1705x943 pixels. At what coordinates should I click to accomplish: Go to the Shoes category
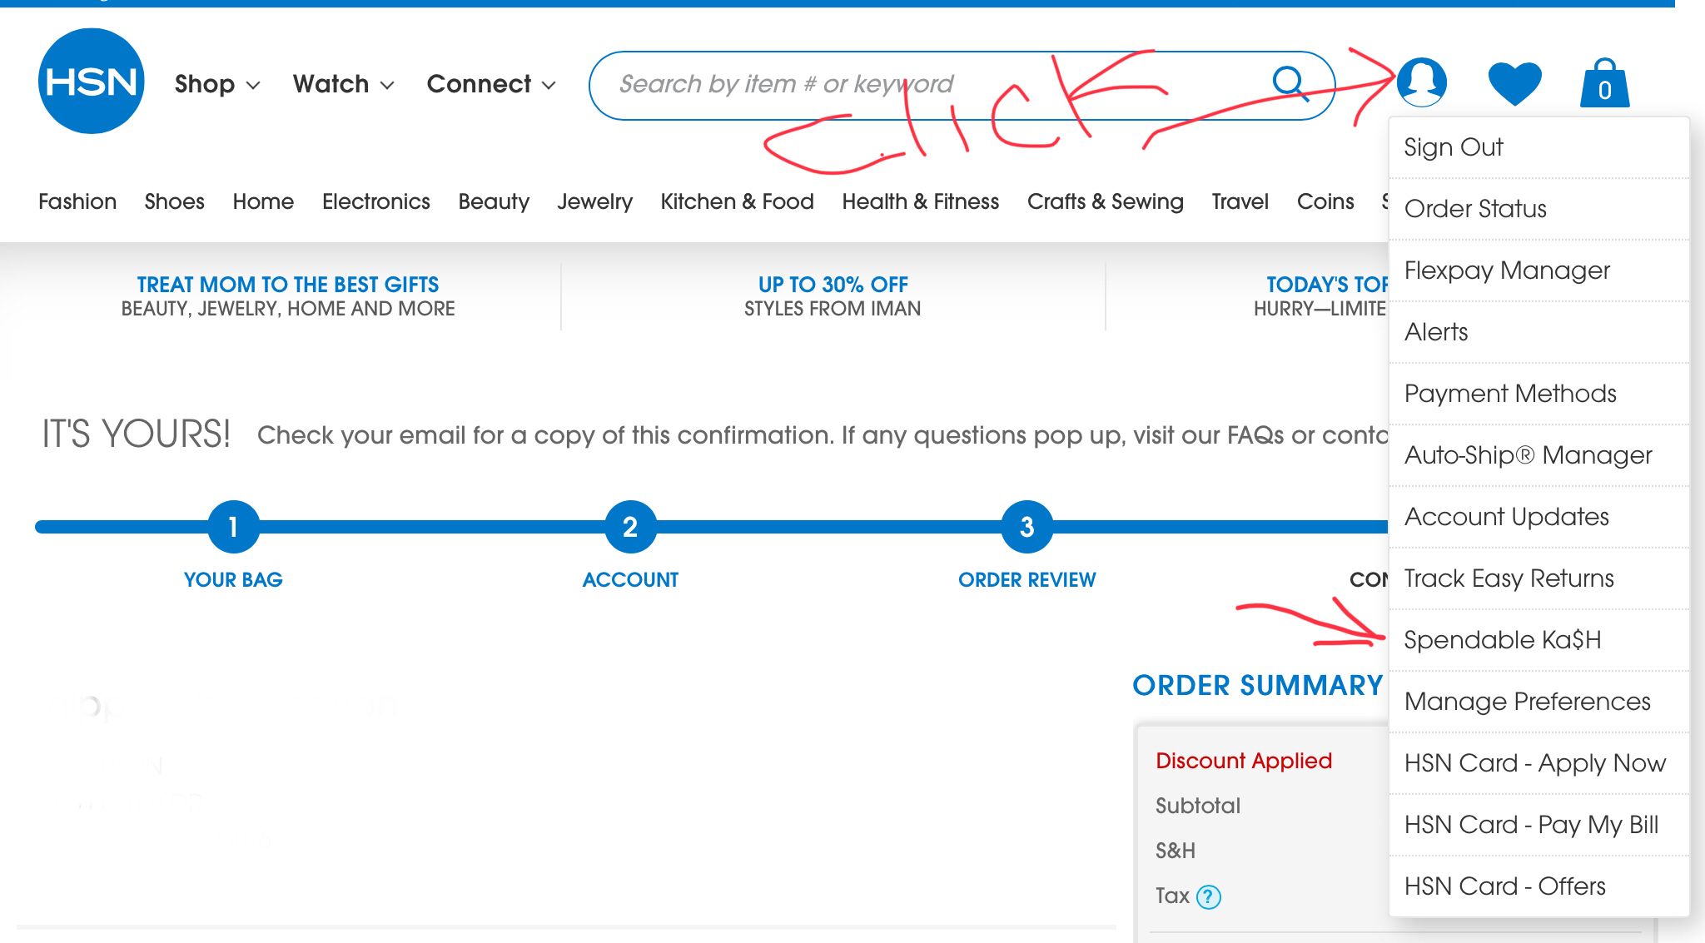[x=174, y=201]
